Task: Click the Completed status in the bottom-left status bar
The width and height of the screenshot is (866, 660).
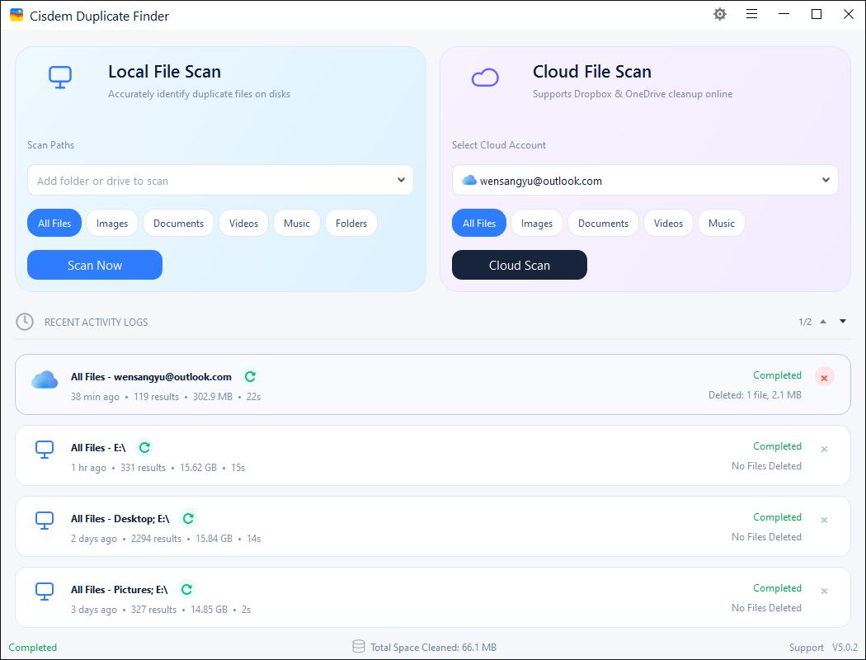Action: (x=33, y=648)
